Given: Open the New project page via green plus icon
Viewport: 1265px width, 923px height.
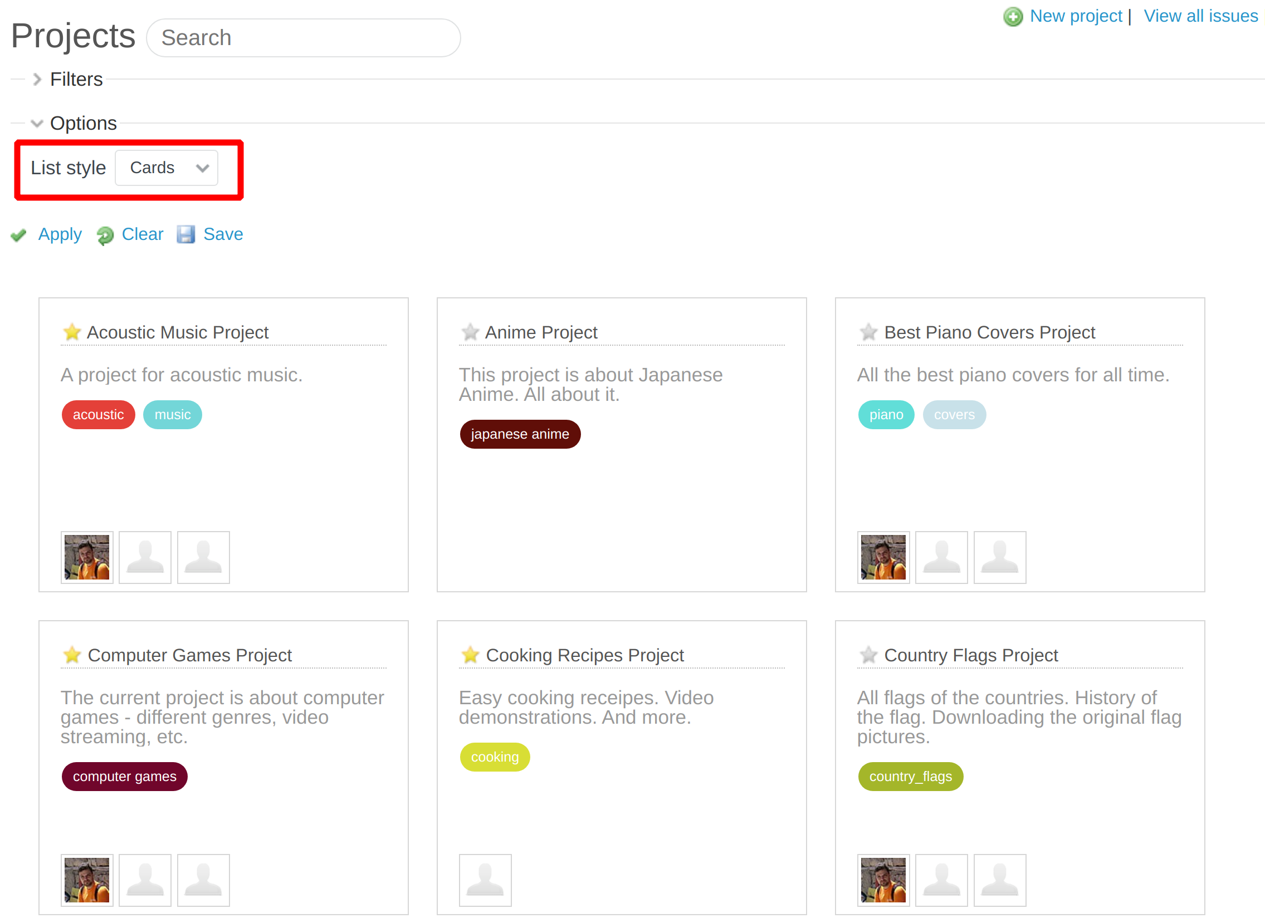Looking at the screenshot, I should pyautogui.click(x=1013, y=16).
